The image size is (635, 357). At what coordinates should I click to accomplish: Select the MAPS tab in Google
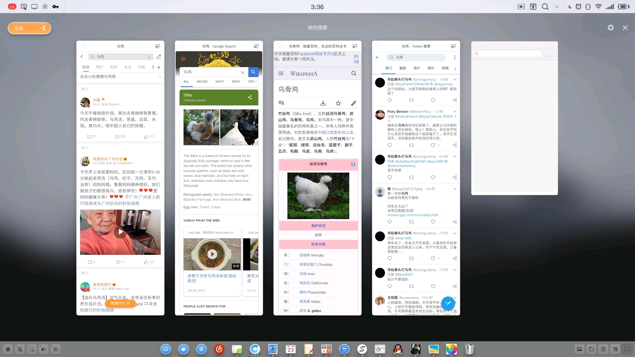pos(220,82)
